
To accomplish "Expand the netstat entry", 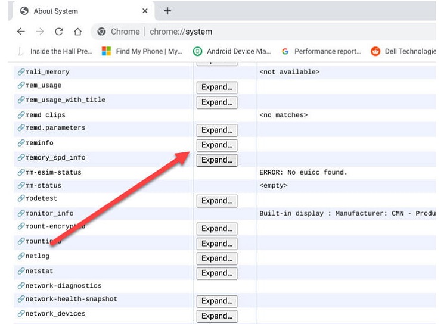I will (217, 273).
